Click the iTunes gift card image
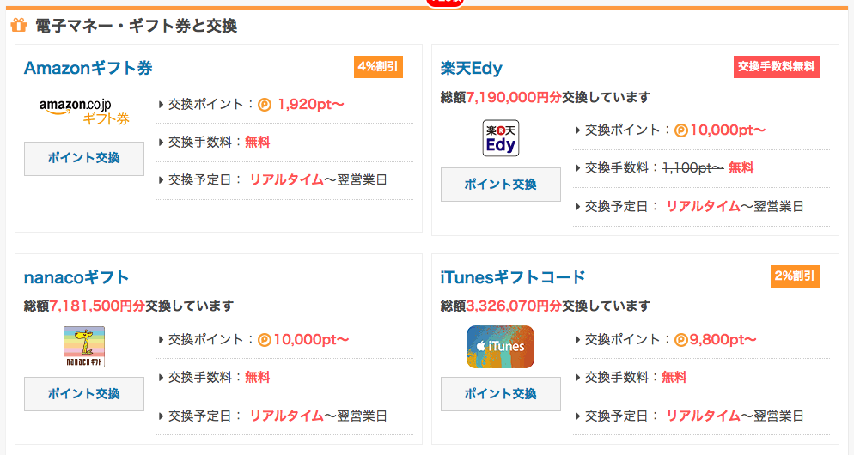The height and width of the screenshot is (455, 854). (x=501, y=347)
